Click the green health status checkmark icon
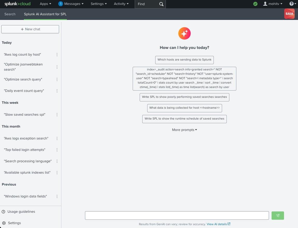Viewport: 298px width, 228px height. tap(255, 4)
